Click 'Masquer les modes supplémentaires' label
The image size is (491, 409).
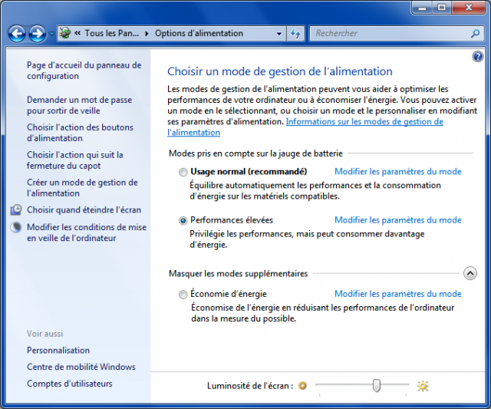tap(239, 274)
